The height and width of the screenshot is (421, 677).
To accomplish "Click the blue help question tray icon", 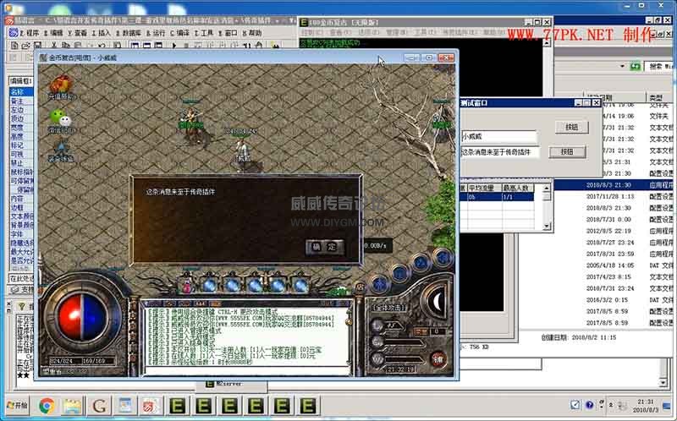I will coord(589,405).
